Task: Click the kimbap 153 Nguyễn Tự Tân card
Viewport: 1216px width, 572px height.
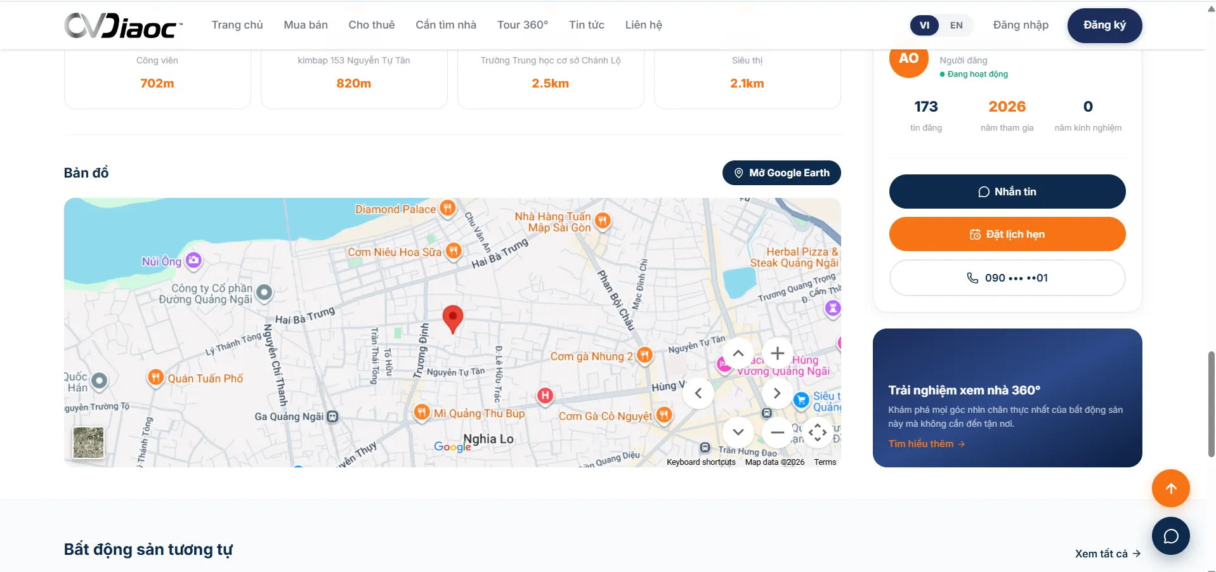Action: coord(354,79)
